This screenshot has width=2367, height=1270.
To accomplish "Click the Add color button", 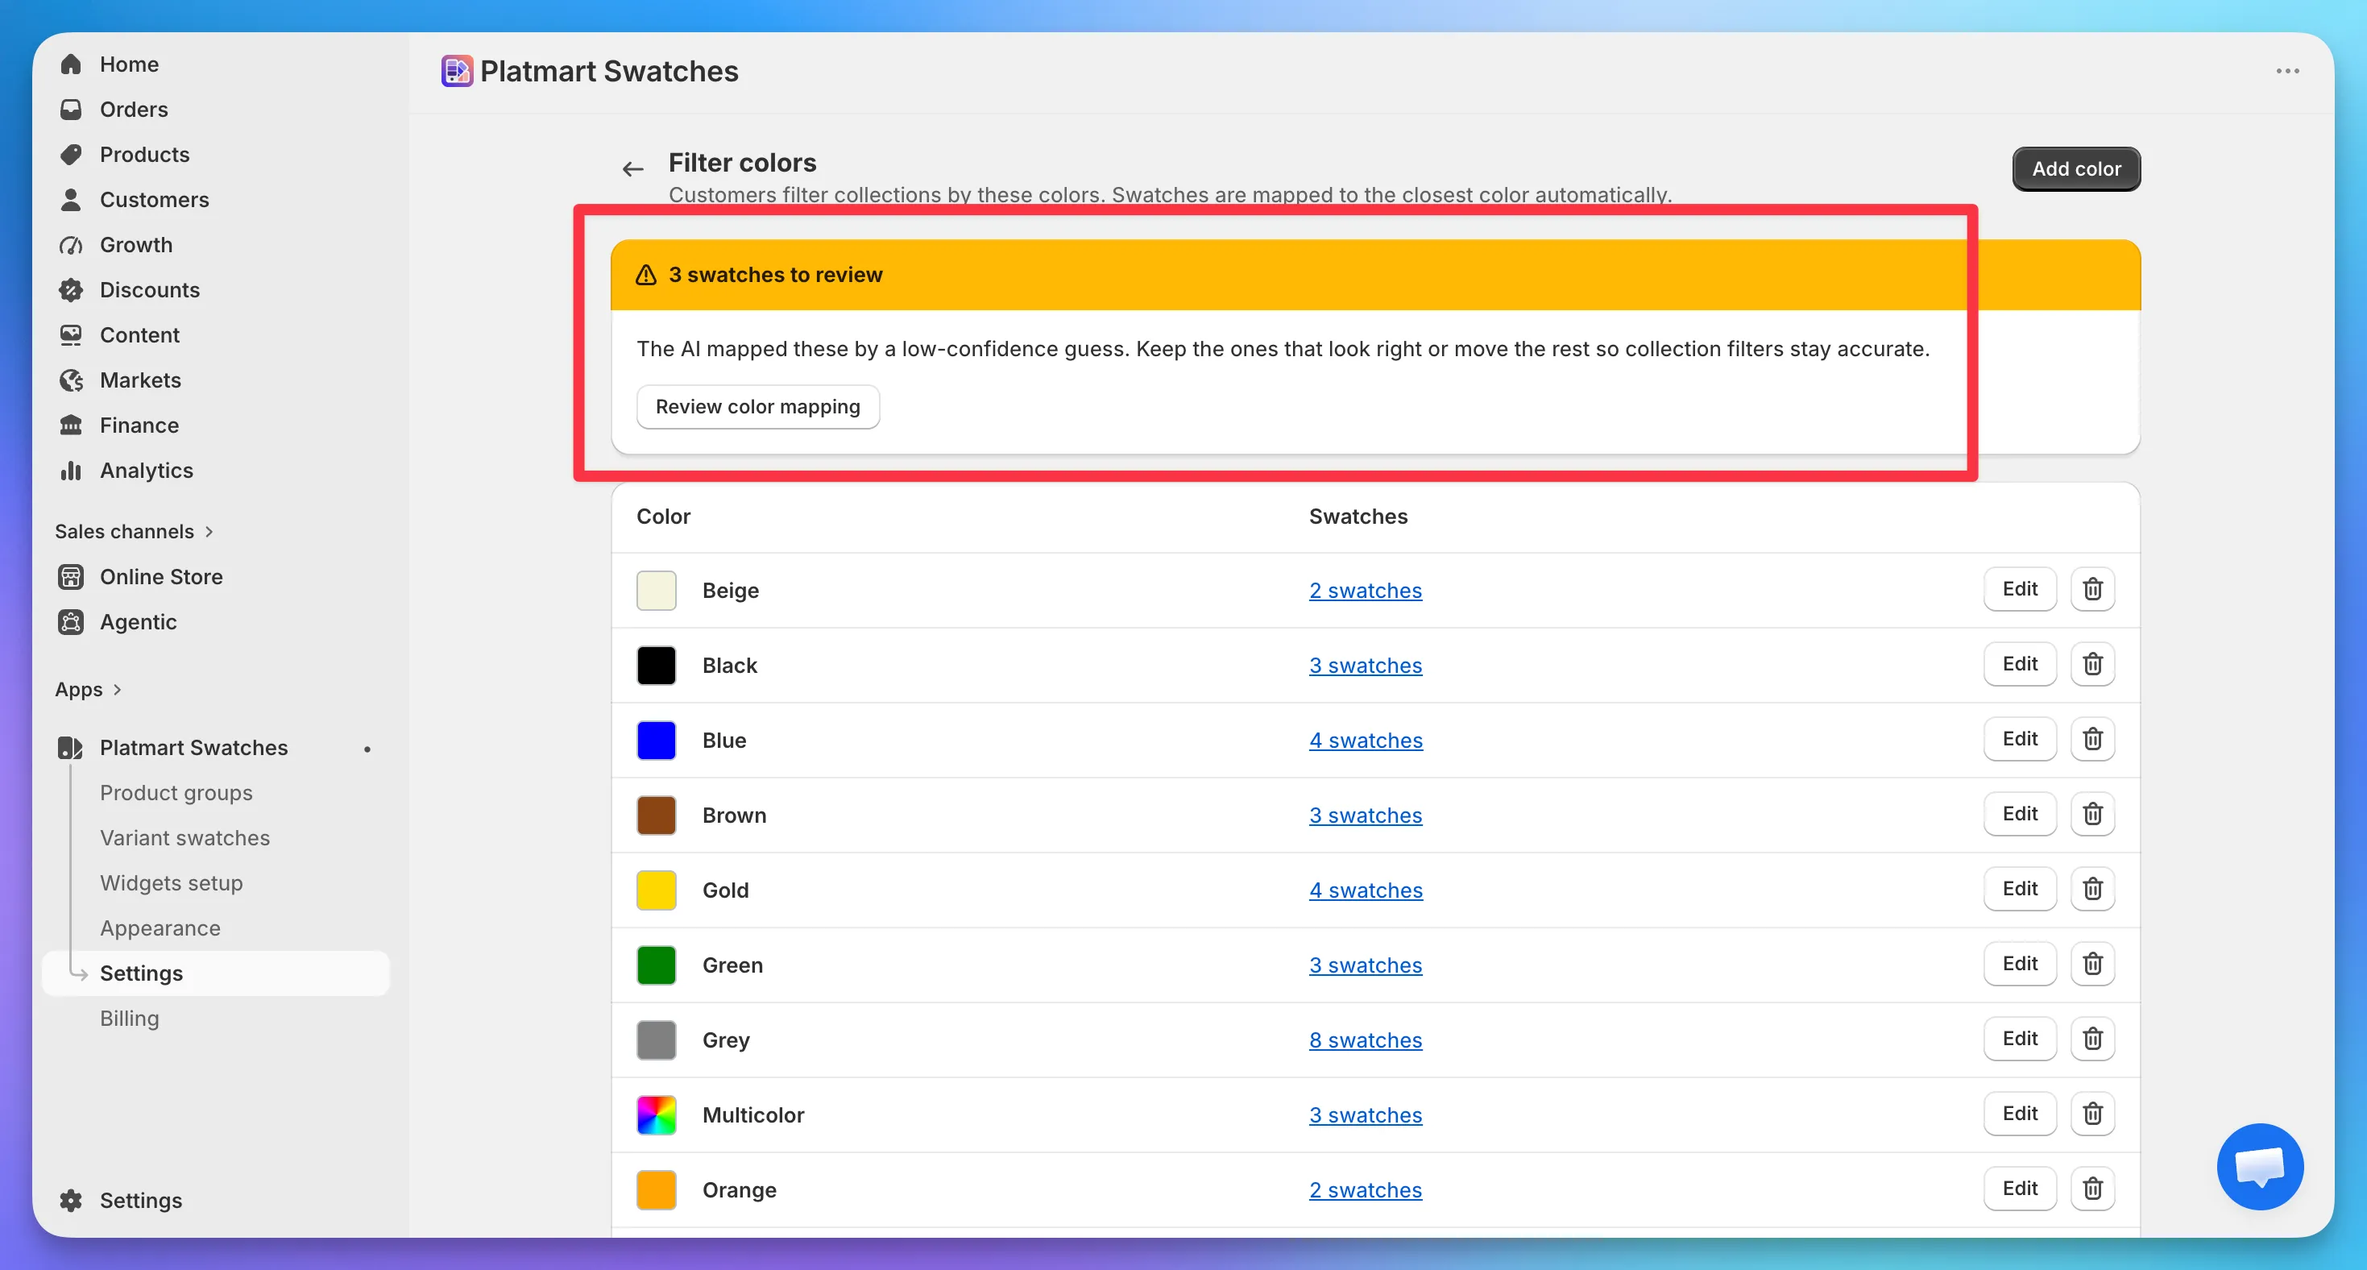I will (2075, 169).
